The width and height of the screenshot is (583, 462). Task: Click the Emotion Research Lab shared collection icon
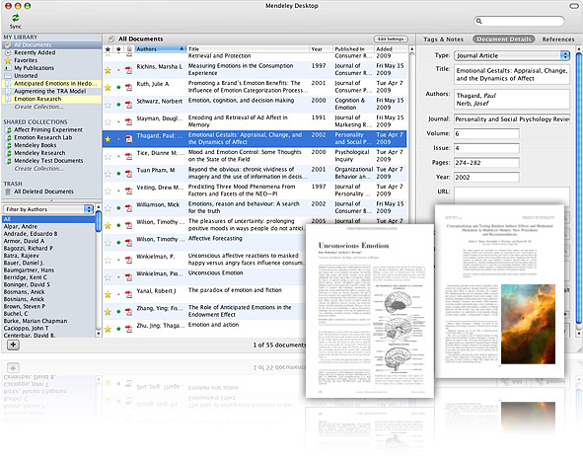(x=8, y=137)
